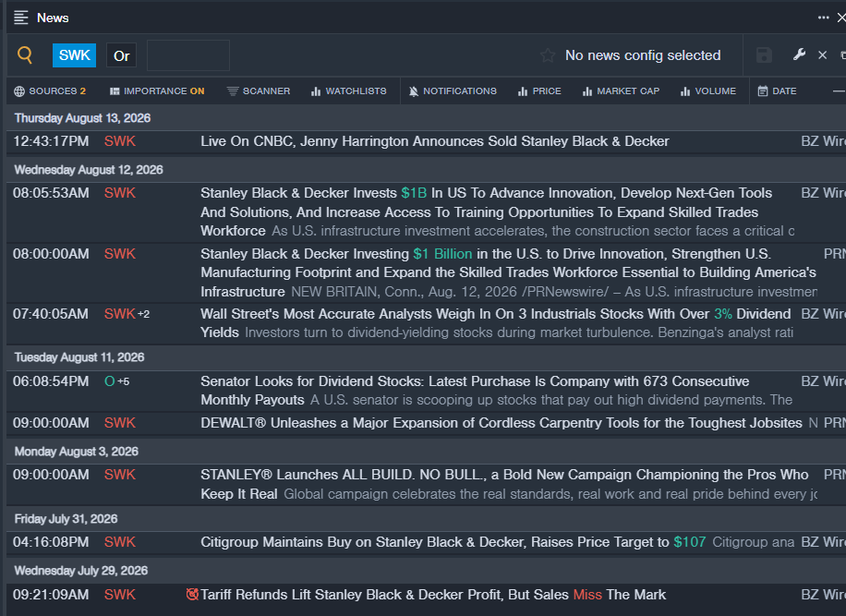Screen dimensions: 846x616
Task: Open the Date filter
Action: click(x=777, y=91)
